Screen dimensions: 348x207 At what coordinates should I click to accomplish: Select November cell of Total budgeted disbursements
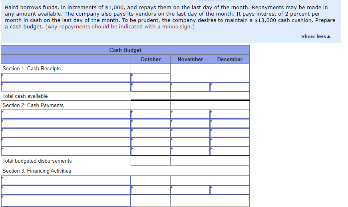point(190,161)
